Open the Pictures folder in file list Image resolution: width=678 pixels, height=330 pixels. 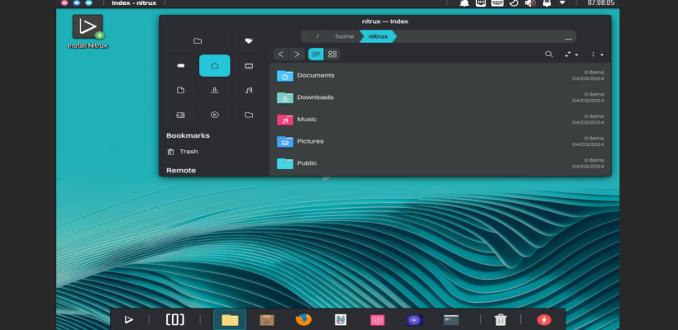pos(310,141)
